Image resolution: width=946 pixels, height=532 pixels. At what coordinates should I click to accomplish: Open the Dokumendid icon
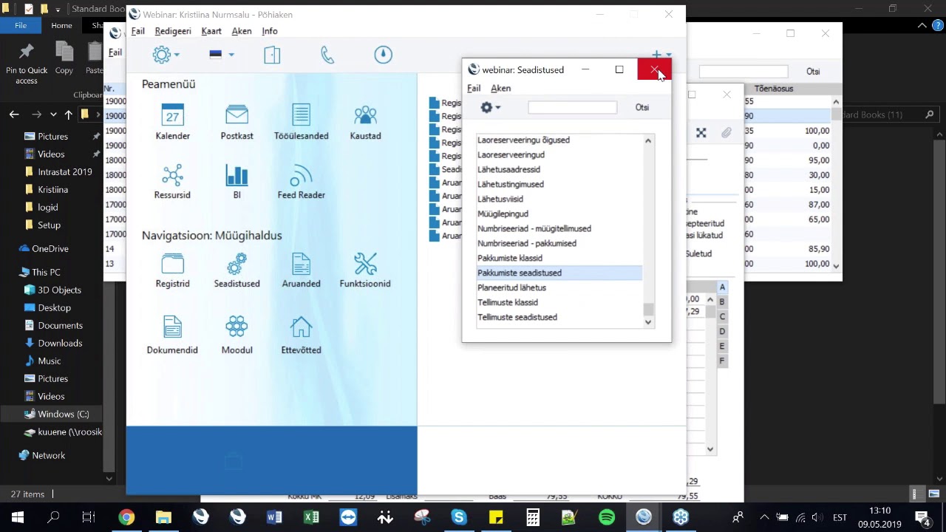click(172, 335)
